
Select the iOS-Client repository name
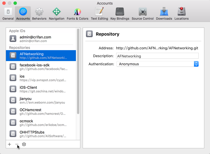point(28,87)
